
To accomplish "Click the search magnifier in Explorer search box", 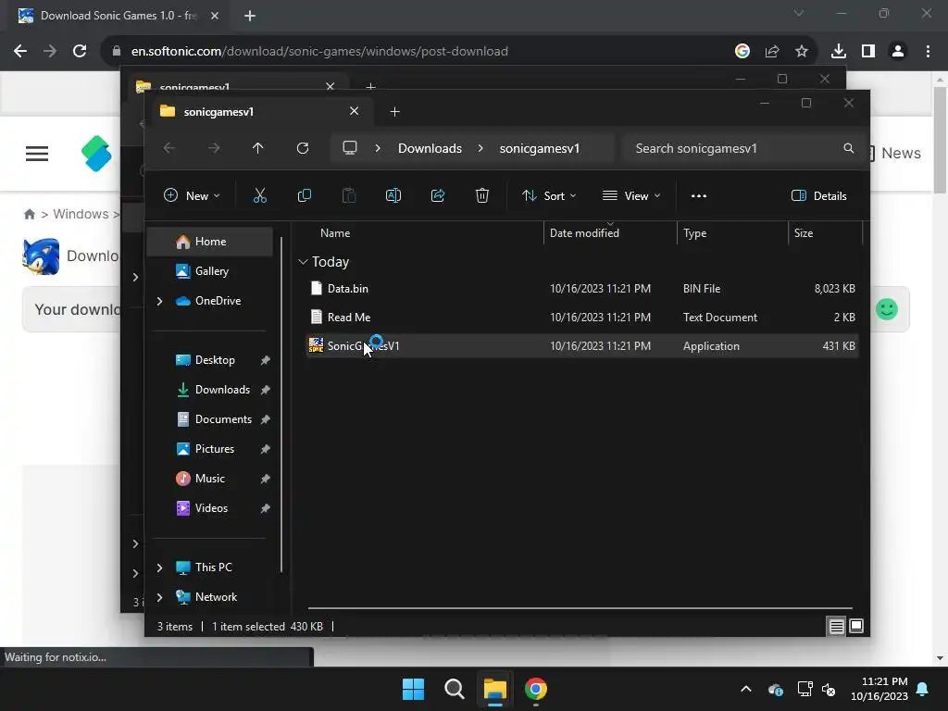I will tap(848, 148).
